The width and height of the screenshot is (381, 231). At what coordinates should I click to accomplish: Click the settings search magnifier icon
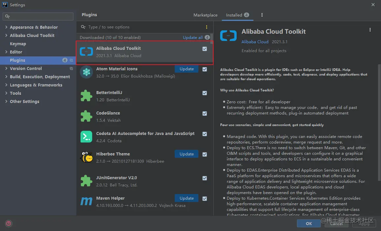[7, 16]
